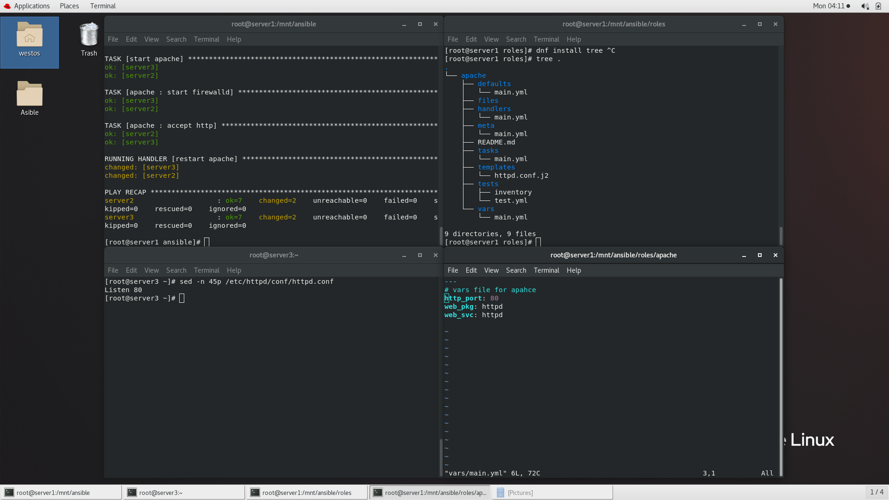
Task: Click the scrollbar in the roles terminal
Action: 781,236
